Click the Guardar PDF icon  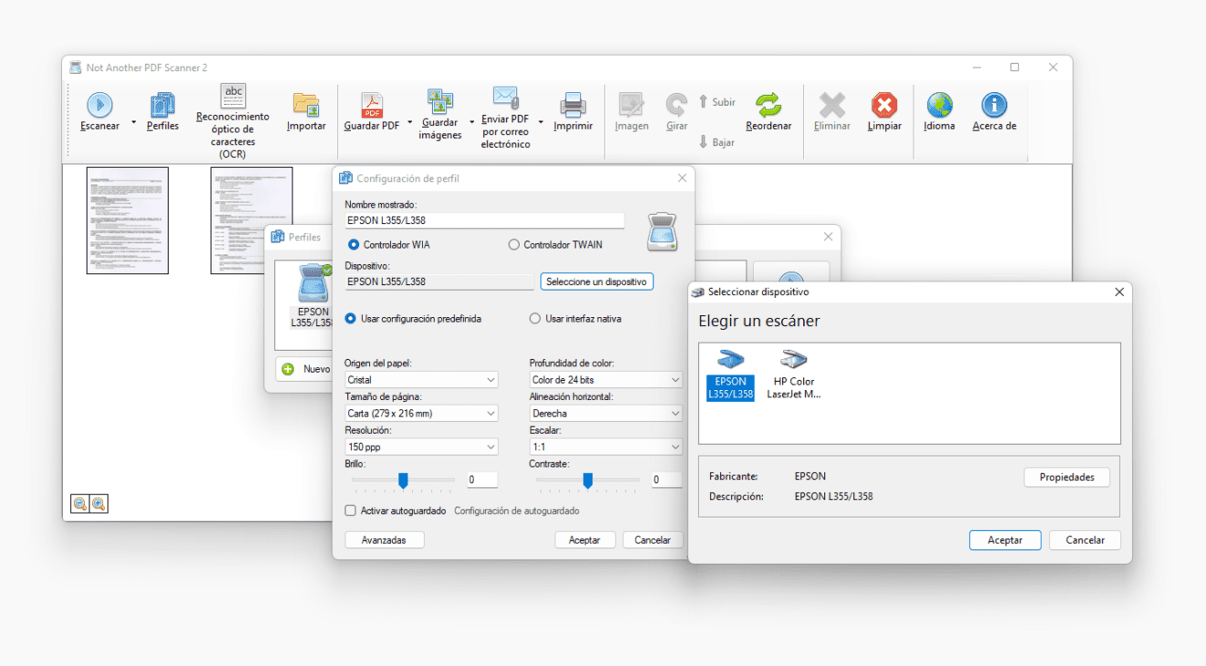[372, 105]
